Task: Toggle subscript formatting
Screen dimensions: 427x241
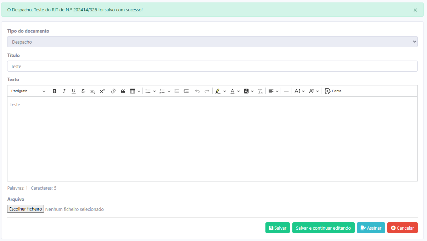Action: 93,91
